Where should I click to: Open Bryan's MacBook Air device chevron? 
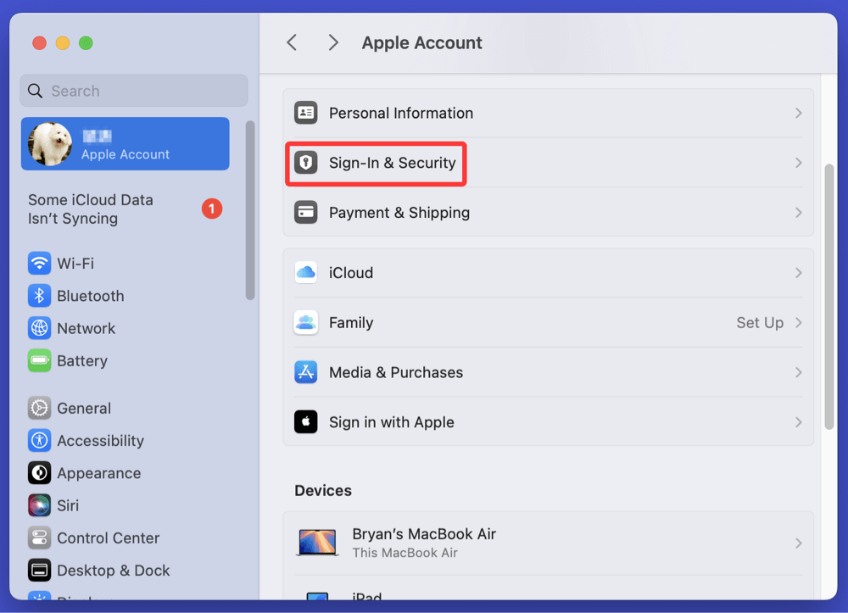[x=798, y=543]
